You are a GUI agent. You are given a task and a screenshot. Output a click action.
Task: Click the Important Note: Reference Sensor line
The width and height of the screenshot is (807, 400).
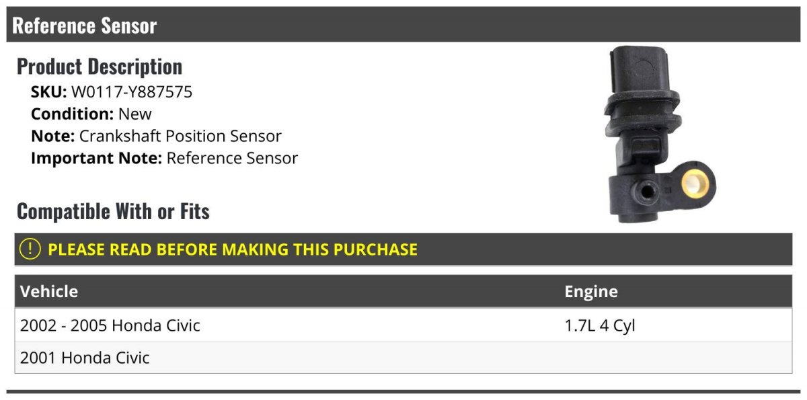pos(164,159)
